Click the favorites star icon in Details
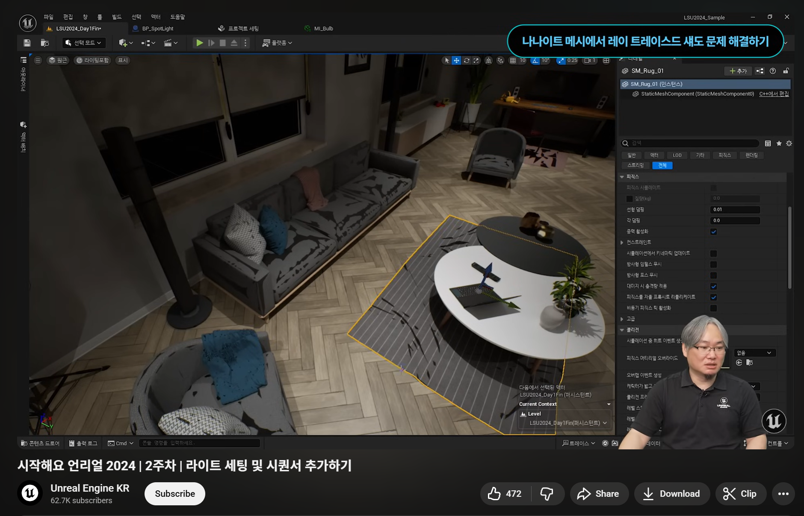This screenshot has height=516, width=804. click(x=779, y=144)
